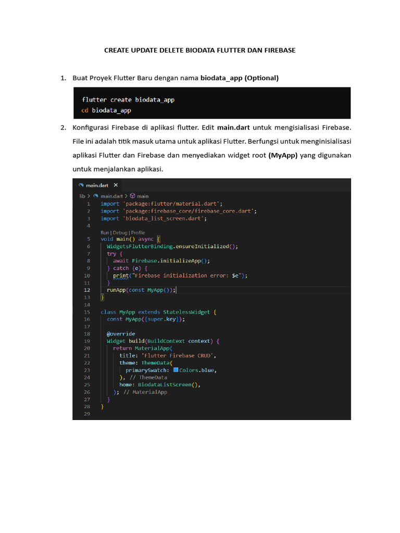Close the main.dart tab
This screenshot has width=400, height=533.
click(x=116, y=185)
